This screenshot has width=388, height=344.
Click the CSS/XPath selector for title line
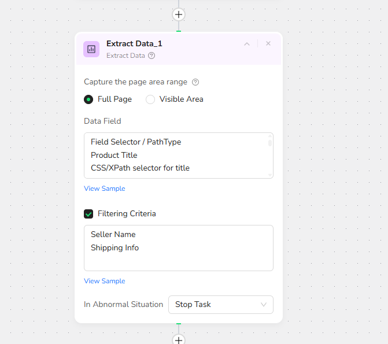[140, 168]
